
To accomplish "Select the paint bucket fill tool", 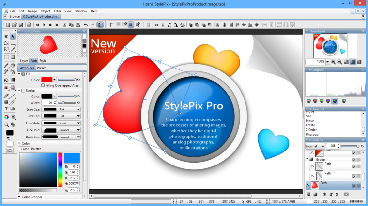I will [6, 80].
